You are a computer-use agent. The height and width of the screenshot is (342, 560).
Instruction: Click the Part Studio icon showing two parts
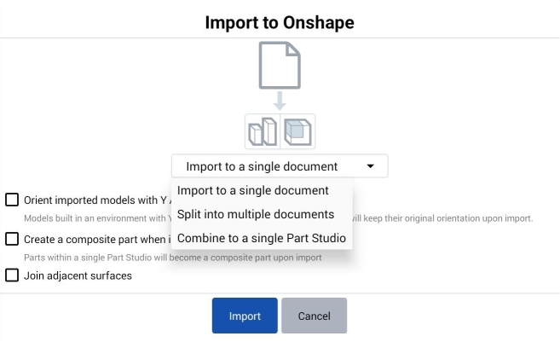pyautogui.click(x=263, y=132)
